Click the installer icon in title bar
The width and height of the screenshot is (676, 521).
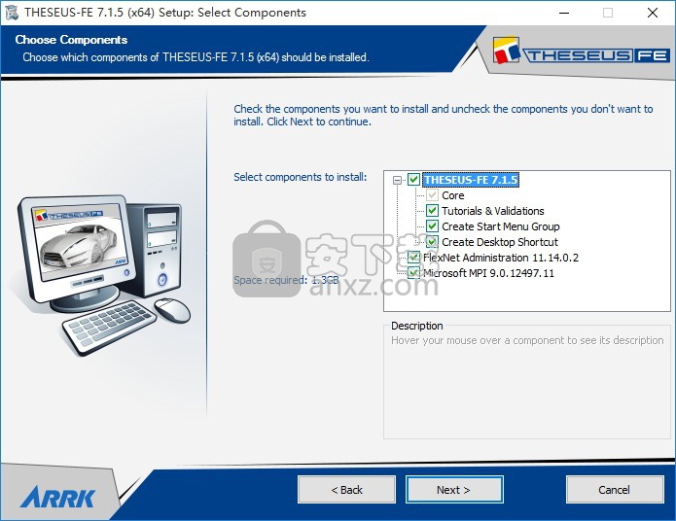tap(12, 12)
